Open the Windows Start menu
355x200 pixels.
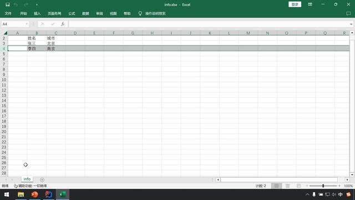pyautogui.click(x=7, y=194)
